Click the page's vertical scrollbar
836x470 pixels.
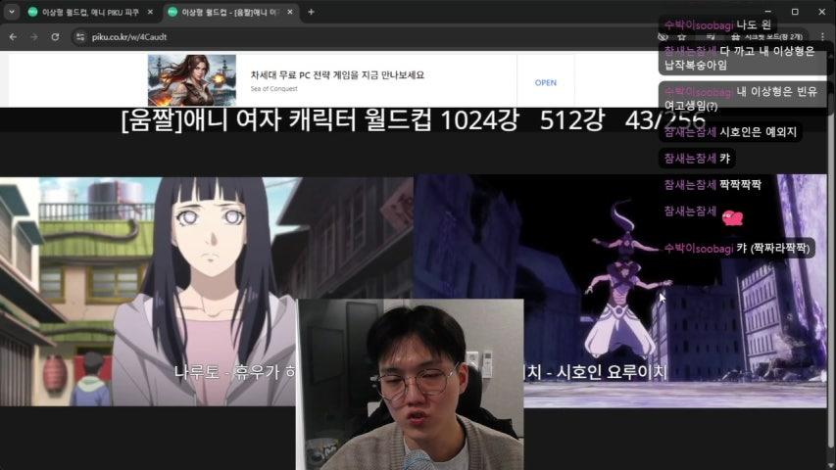[x=831, y=245]
